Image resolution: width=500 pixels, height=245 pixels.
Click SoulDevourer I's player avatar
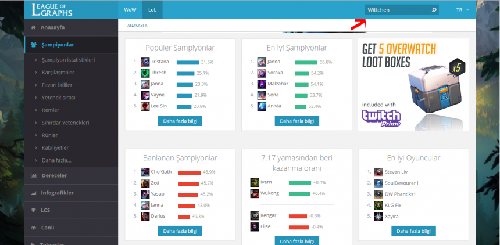pyautogui.click(x=378, y=183)
